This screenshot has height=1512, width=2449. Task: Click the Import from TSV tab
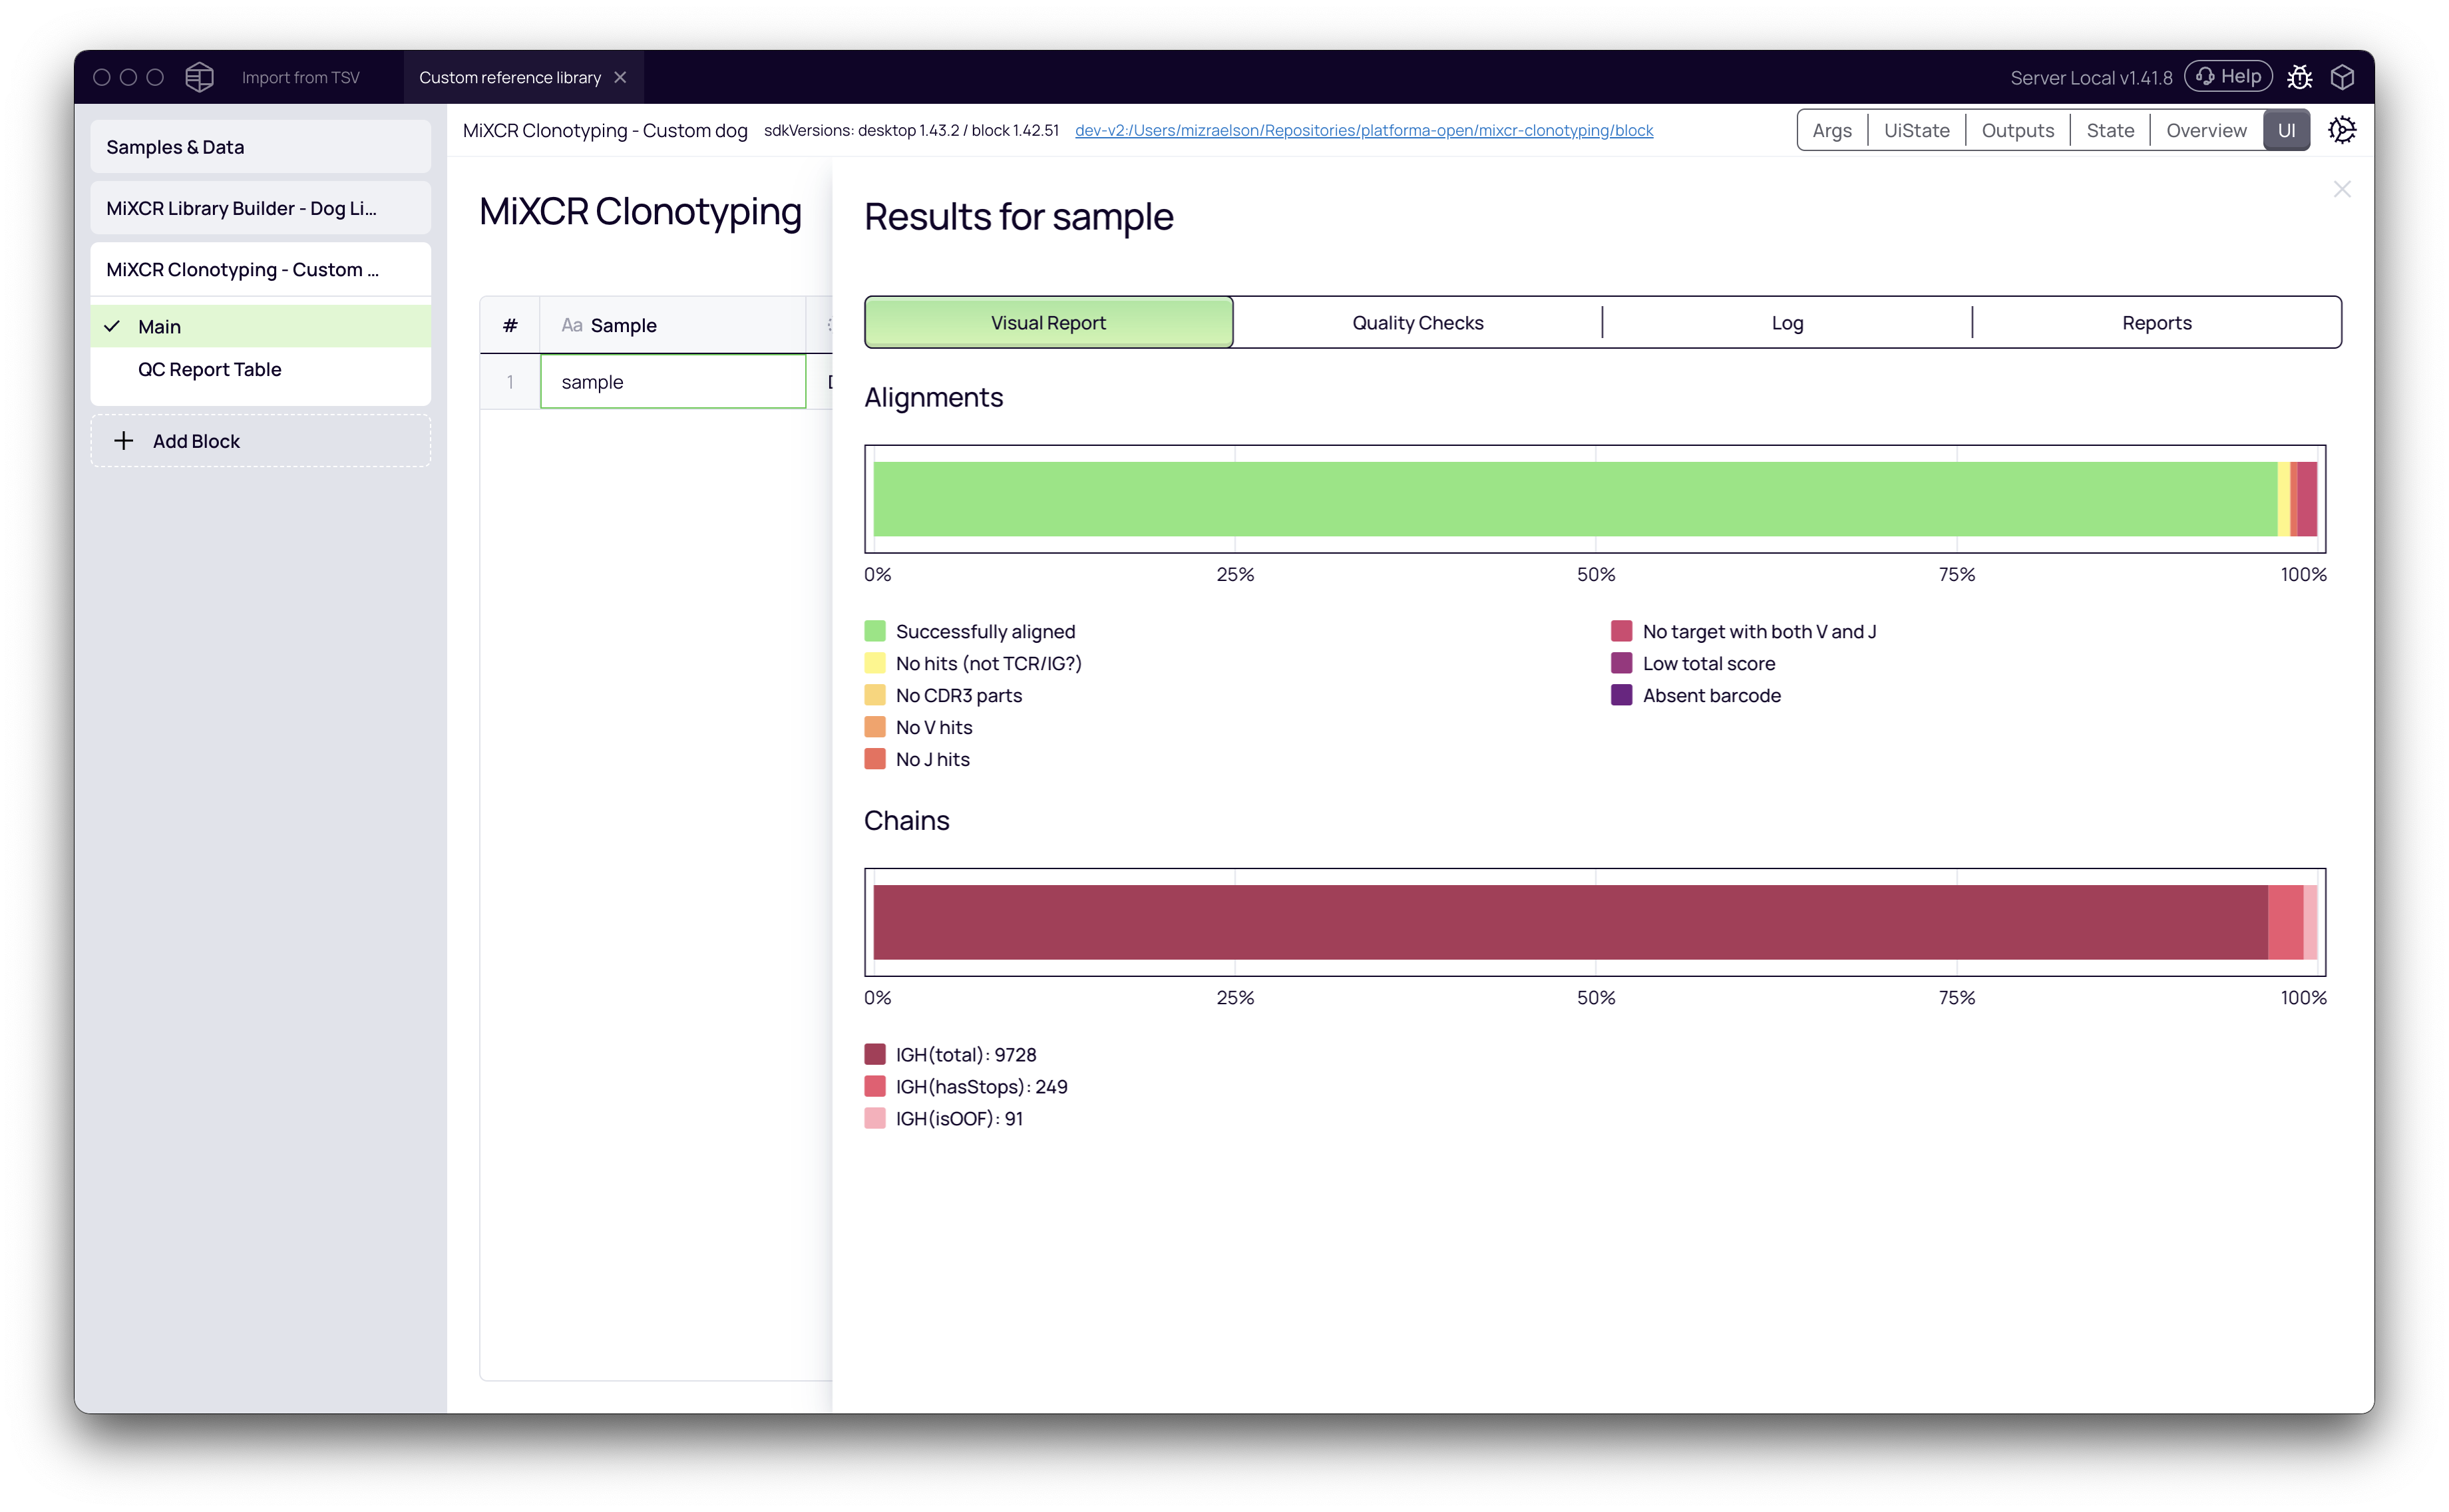tap(301, 77)
